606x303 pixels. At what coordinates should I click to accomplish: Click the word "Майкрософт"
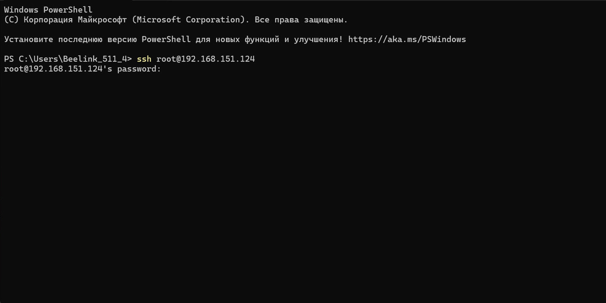tap(102, 19)
